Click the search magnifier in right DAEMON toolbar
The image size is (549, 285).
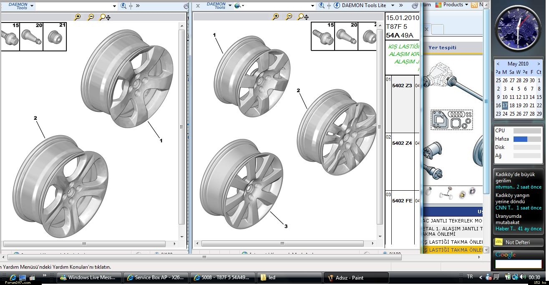point(321,6)
